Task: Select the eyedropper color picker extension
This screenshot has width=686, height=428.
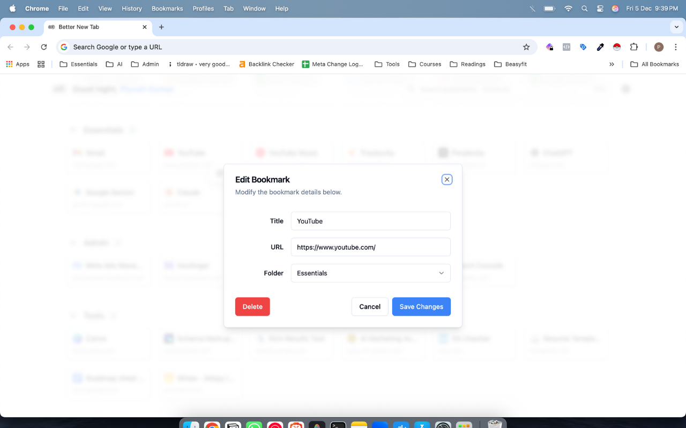Action: (600, 47)
